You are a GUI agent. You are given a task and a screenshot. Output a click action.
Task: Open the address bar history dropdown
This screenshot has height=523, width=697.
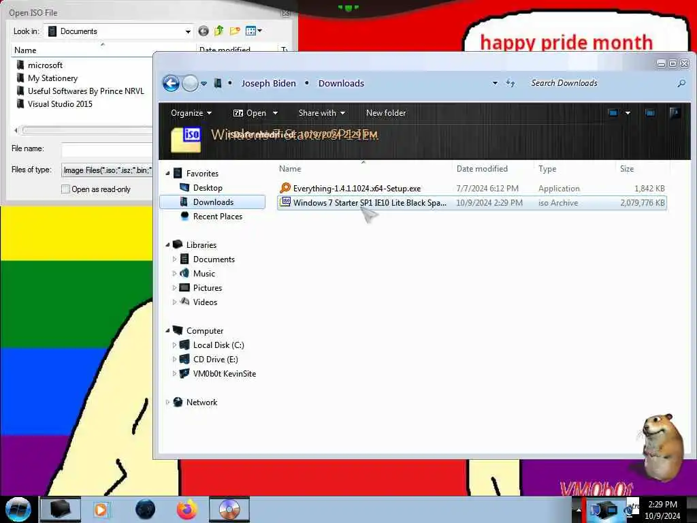[x=495, y=83]
